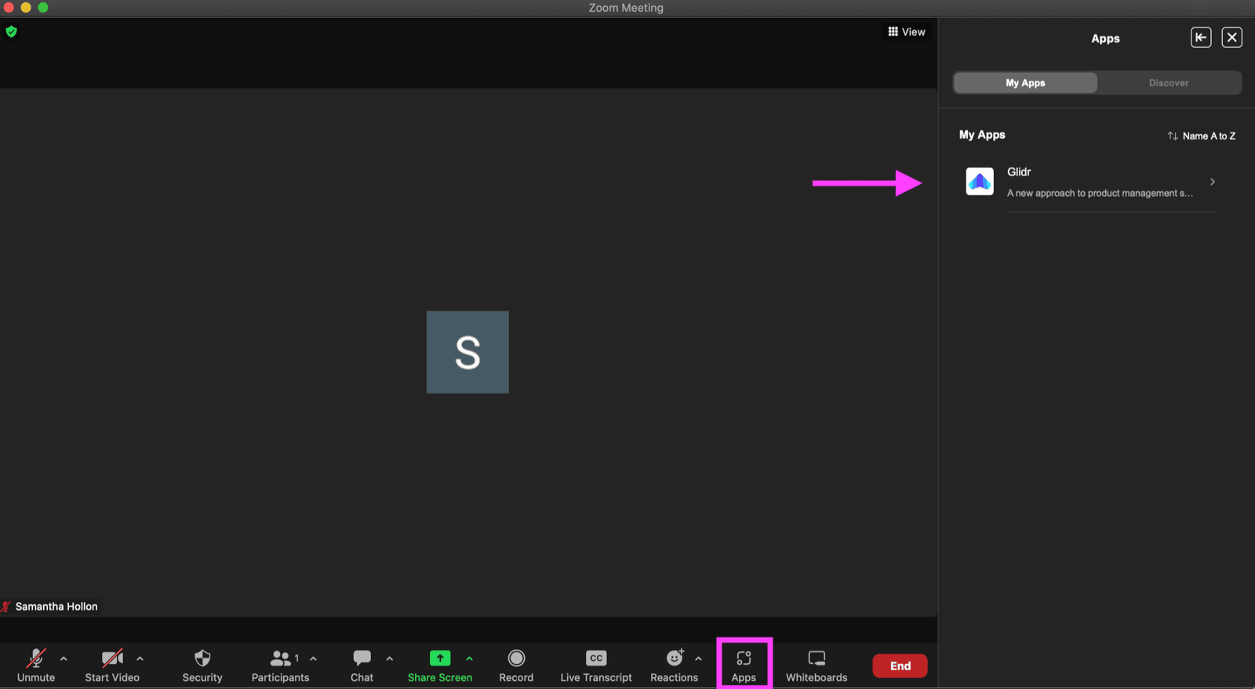Click the Glidr chevron arrow
1255x689 pixels.
click(x=1213, y=182)
